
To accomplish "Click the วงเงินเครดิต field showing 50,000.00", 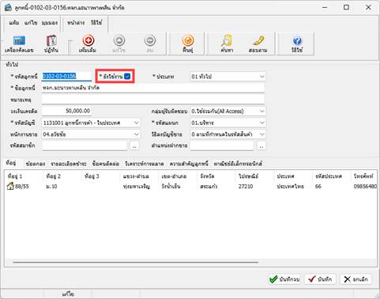I will [x=66, y=111].
